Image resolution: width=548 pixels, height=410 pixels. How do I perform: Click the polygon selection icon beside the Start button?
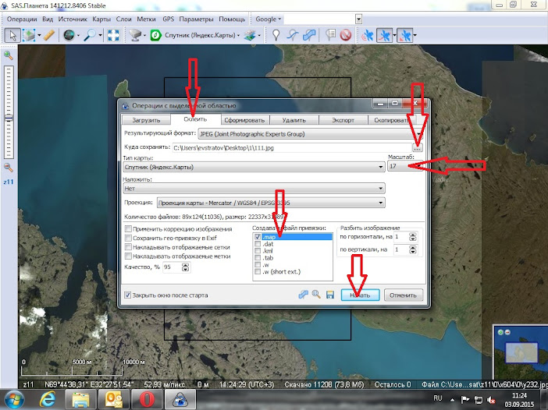point(303,295)
